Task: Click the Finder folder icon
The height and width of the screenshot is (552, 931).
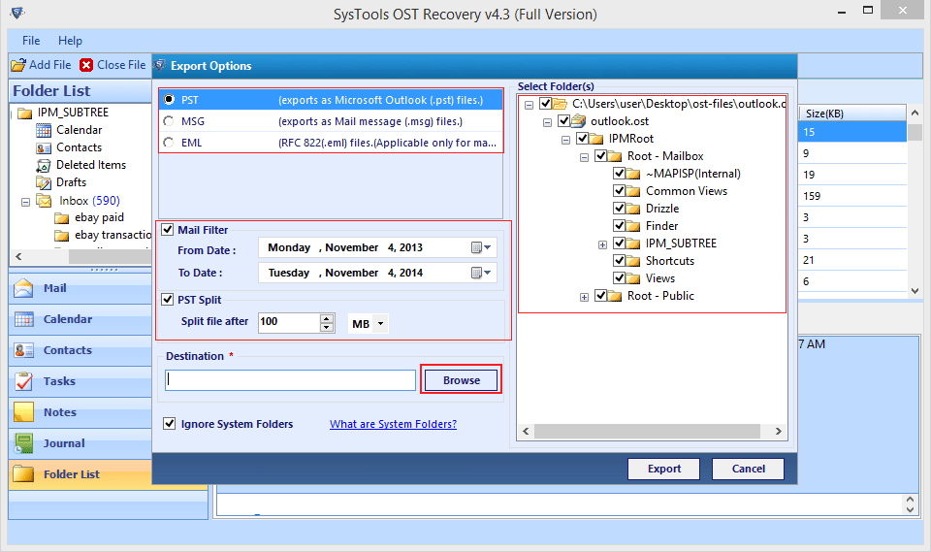Action: [x=633, y=226]
